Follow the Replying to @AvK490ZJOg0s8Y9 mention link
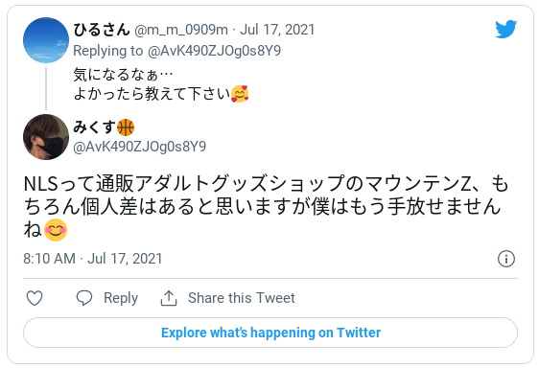539x368 pixels. point(214,51)
